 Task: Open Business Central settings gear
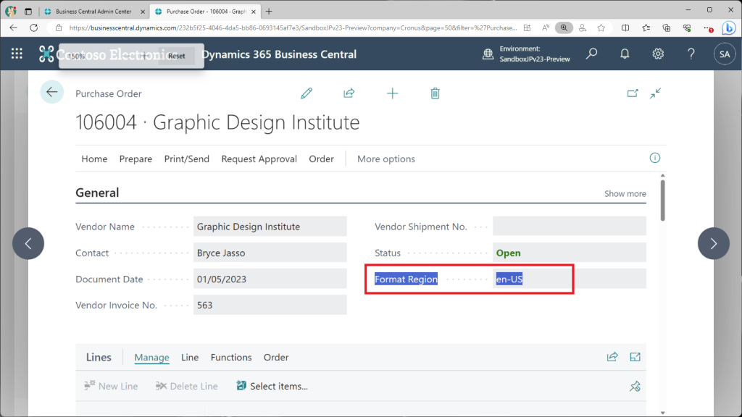[x=658, y=54]
